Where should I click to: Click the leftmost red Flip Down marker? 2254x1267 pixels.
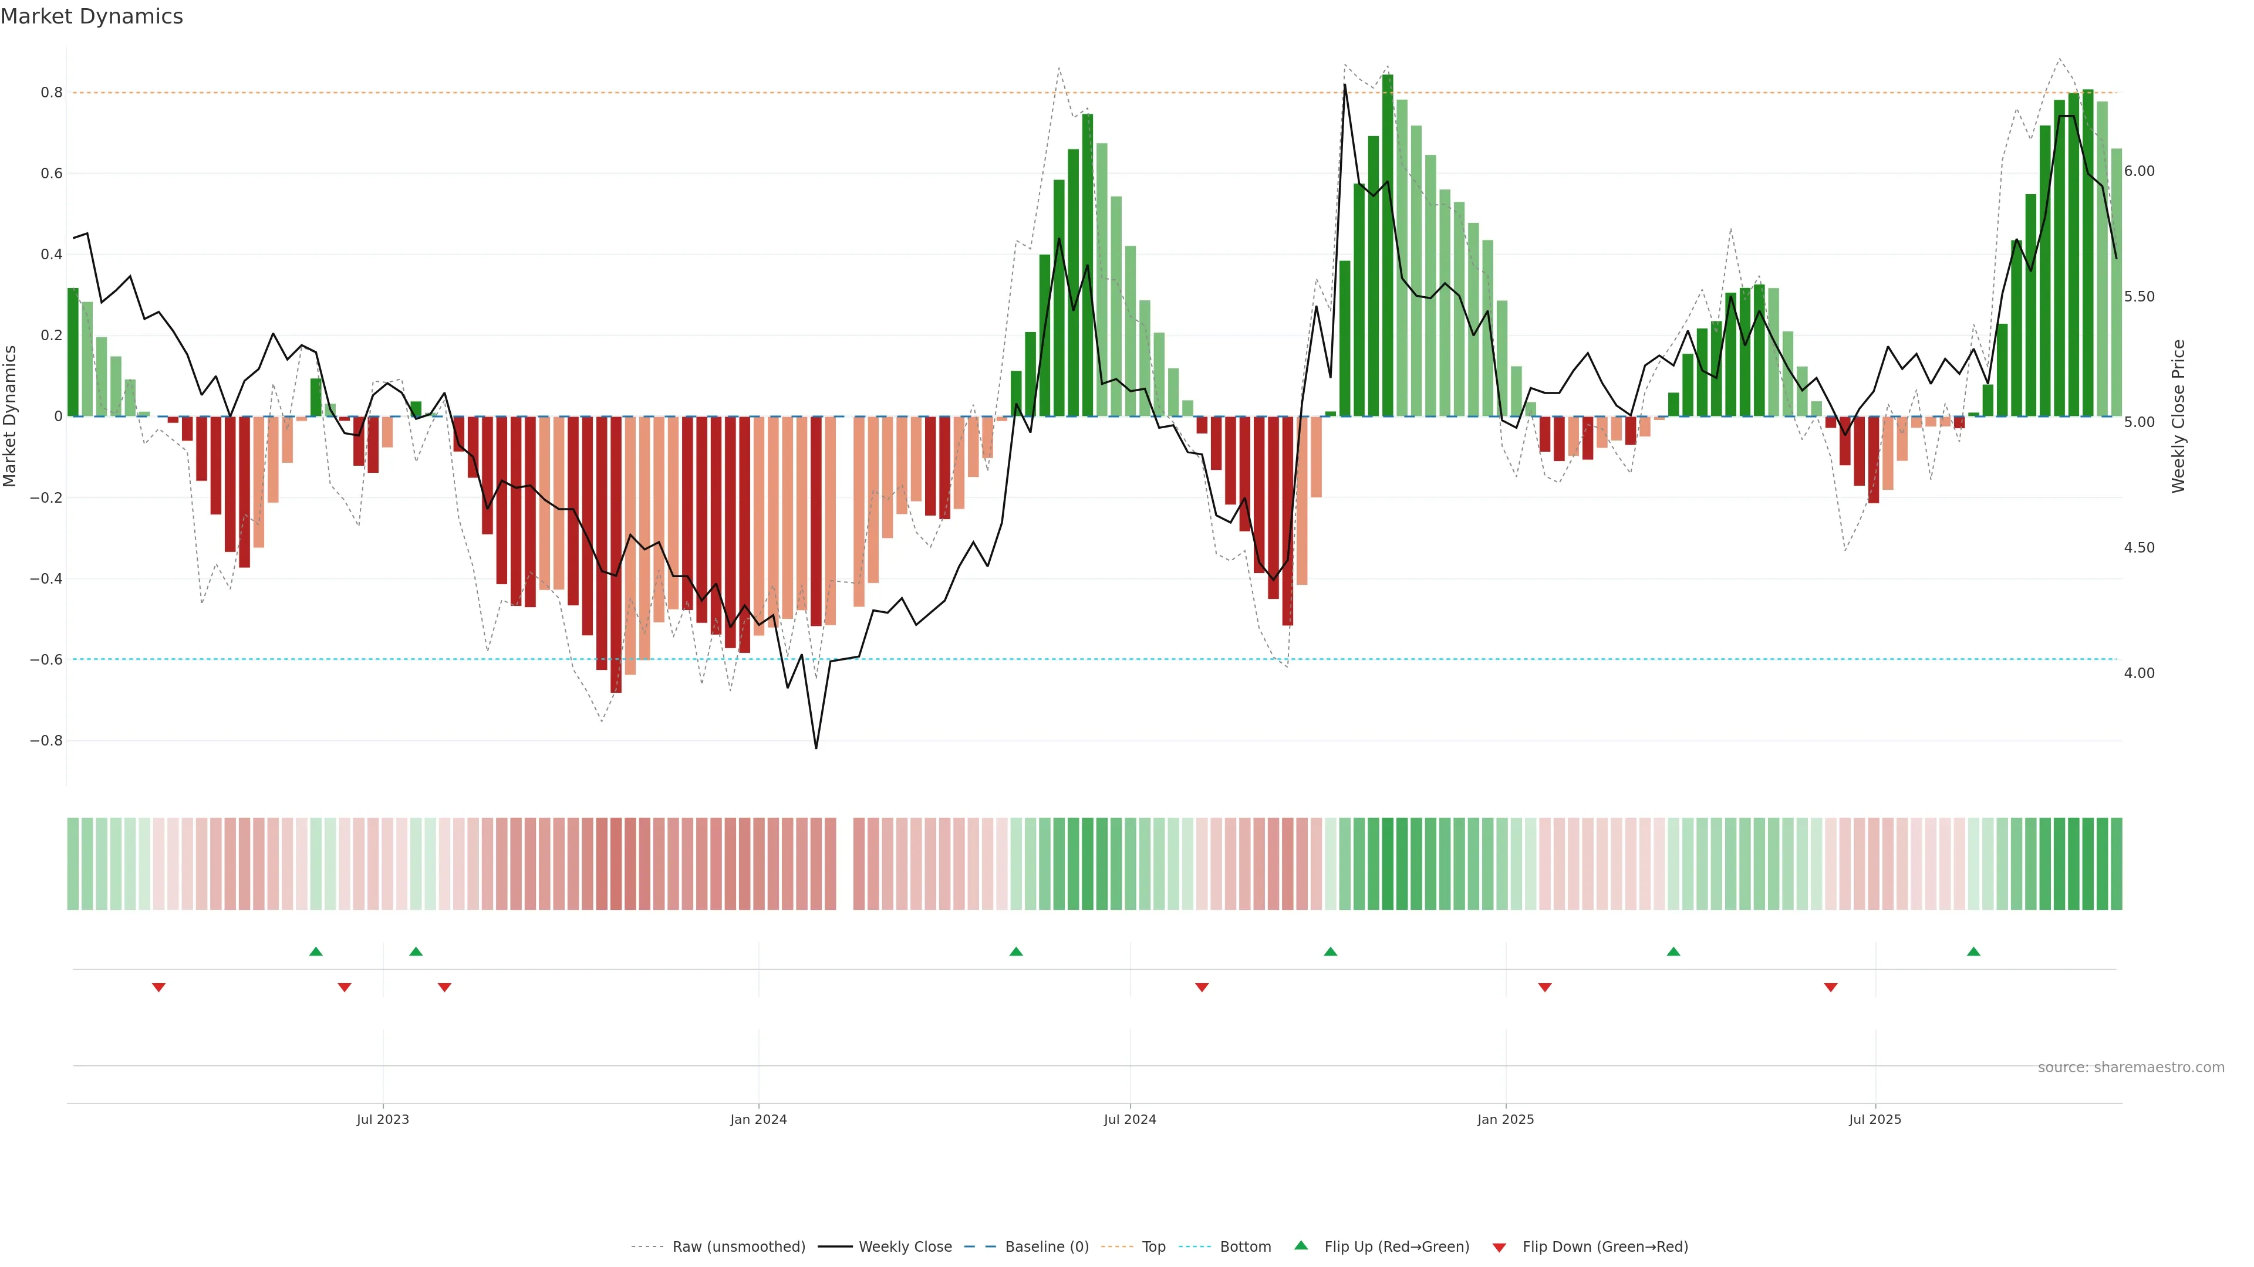(158, 987)
